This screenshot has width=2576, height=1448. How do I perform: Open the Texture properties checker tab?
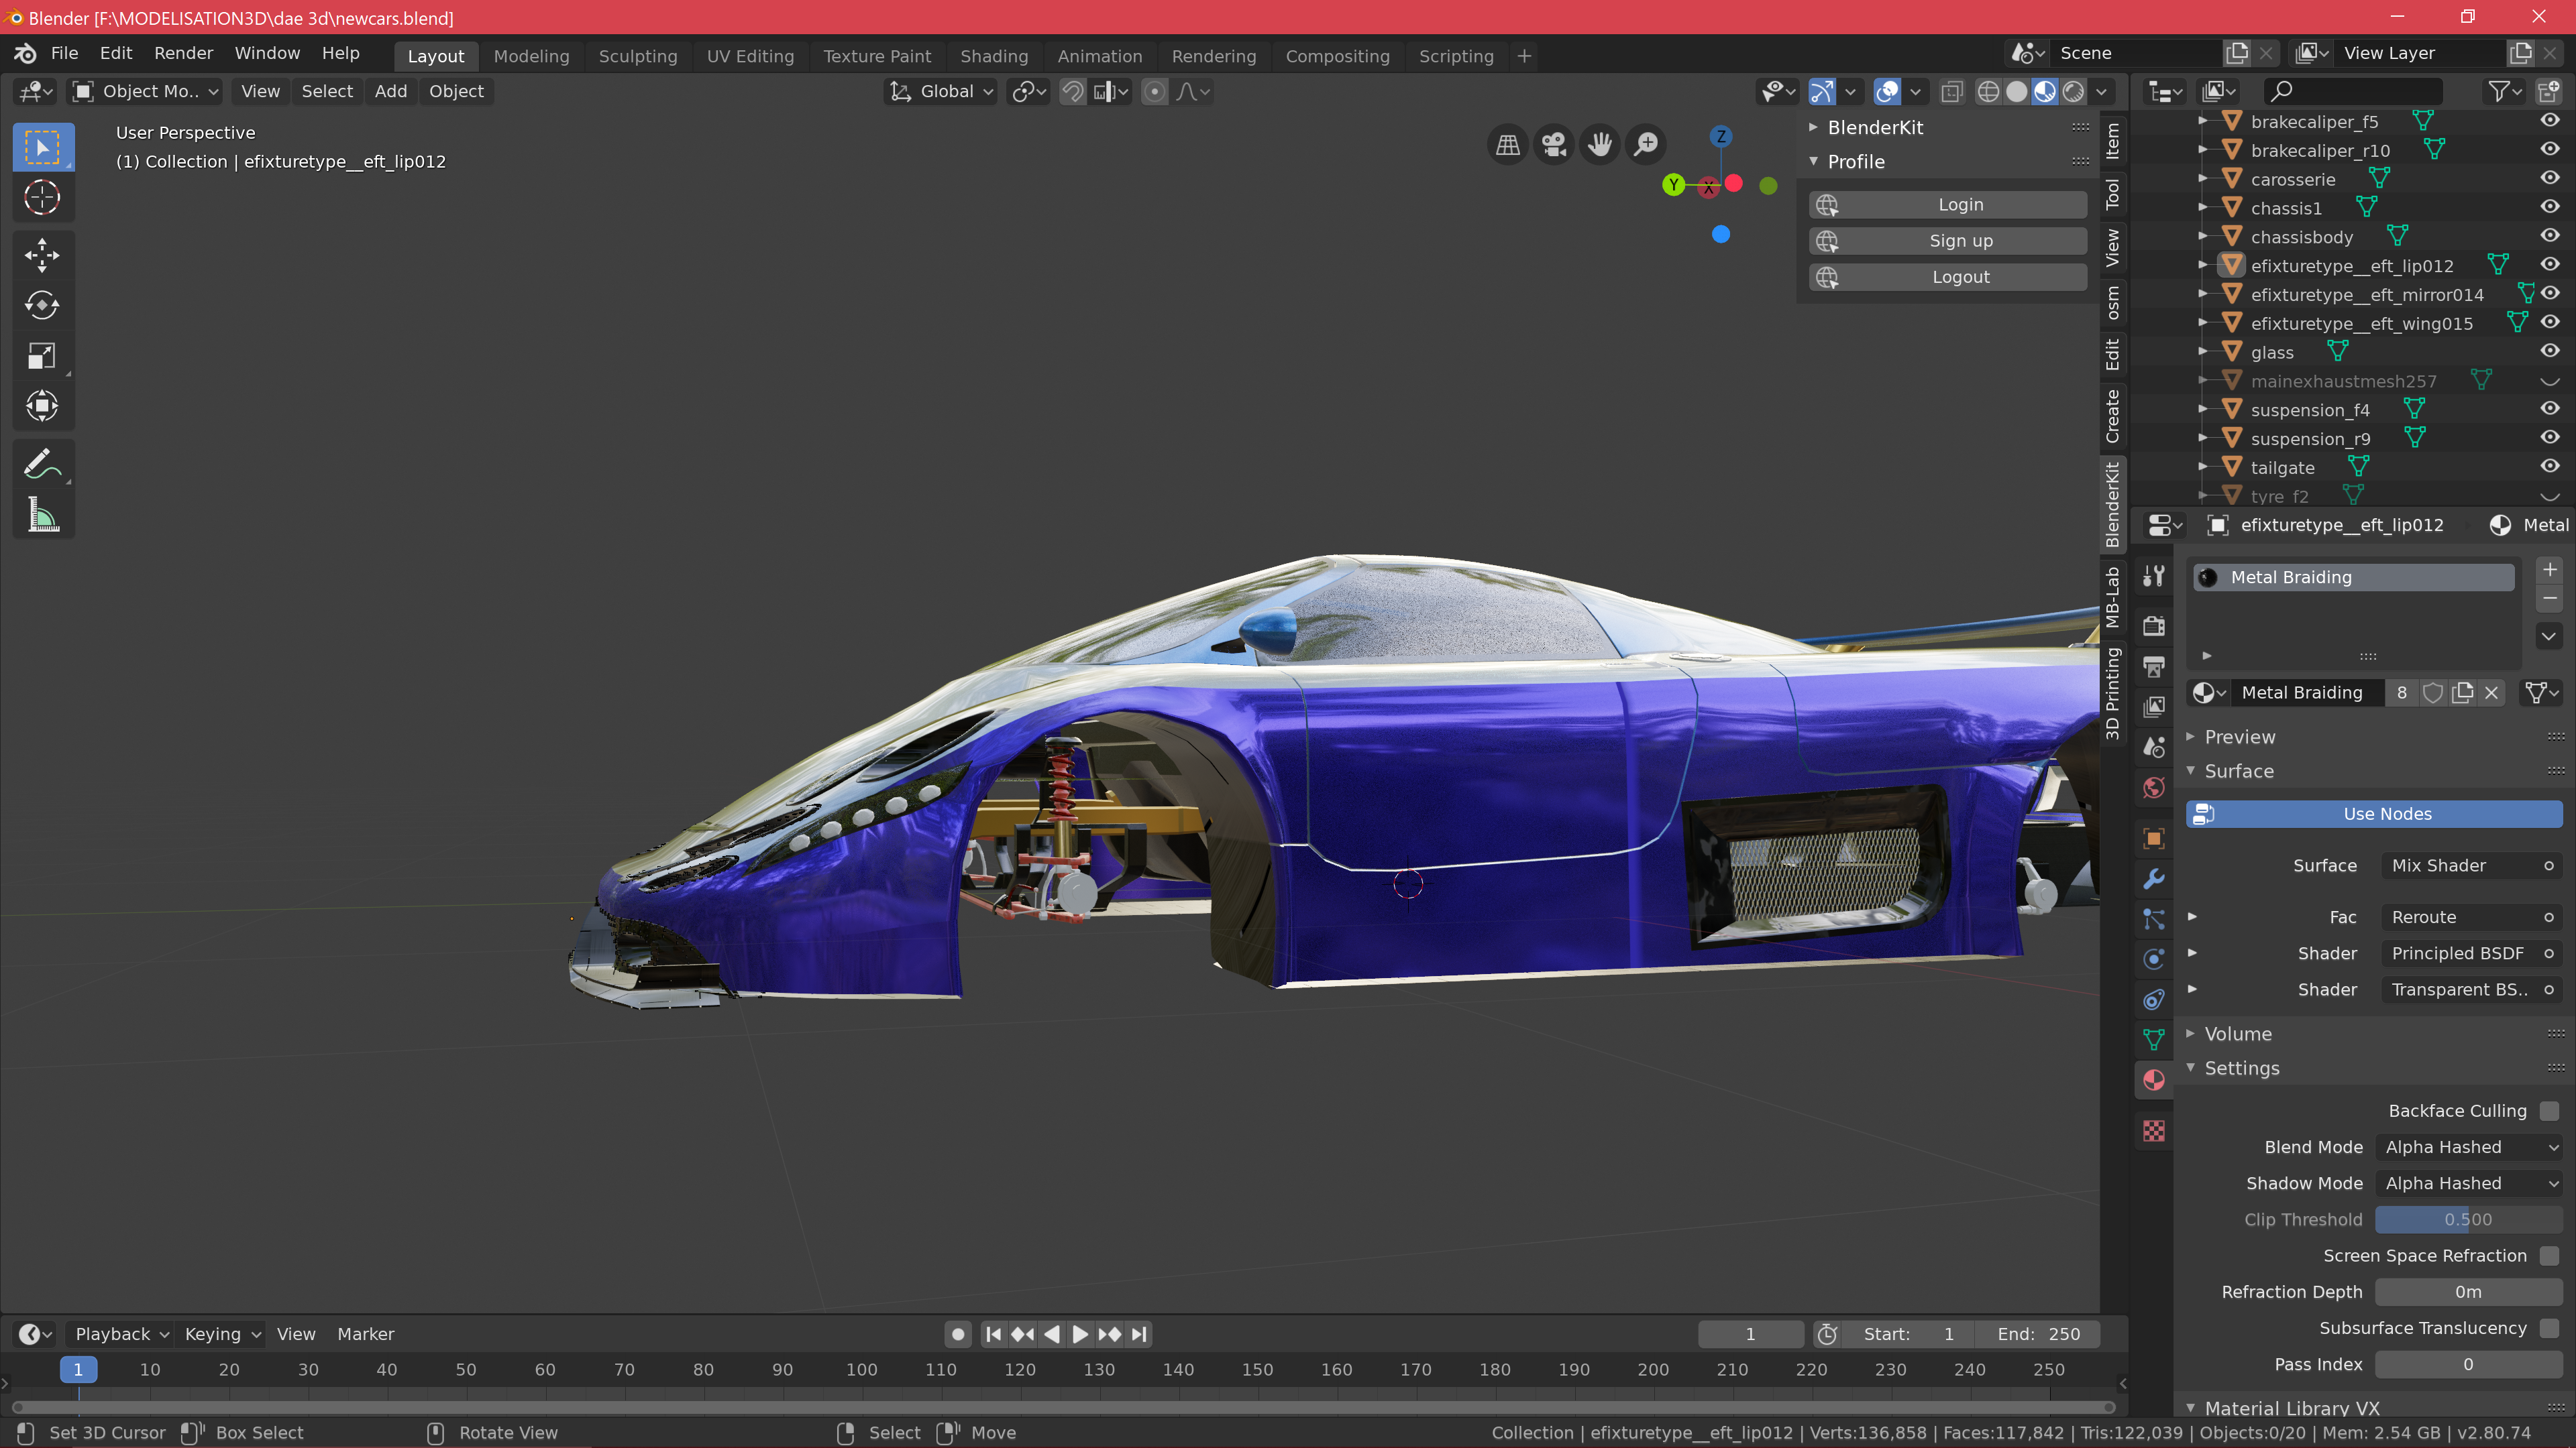click(x=2154, y=1130)
